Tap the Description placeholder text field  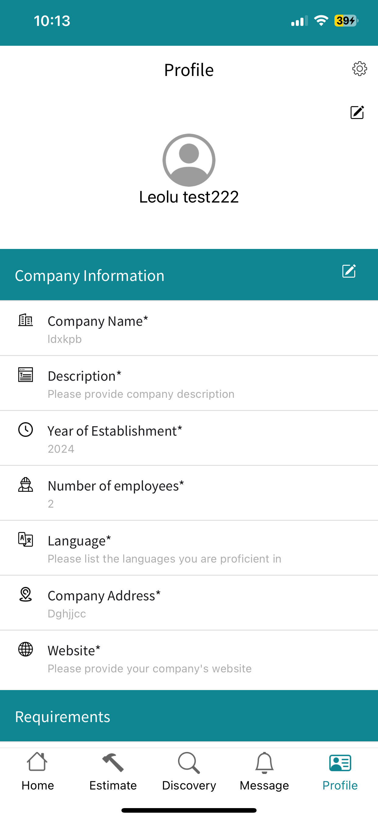click(x=141, y=394)
